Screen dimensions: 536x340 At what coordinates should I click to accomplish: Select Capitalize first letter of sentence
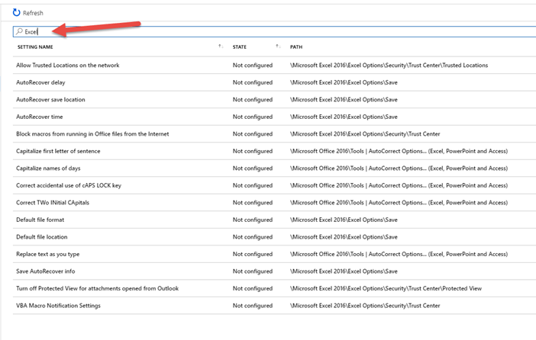[58, 151]
